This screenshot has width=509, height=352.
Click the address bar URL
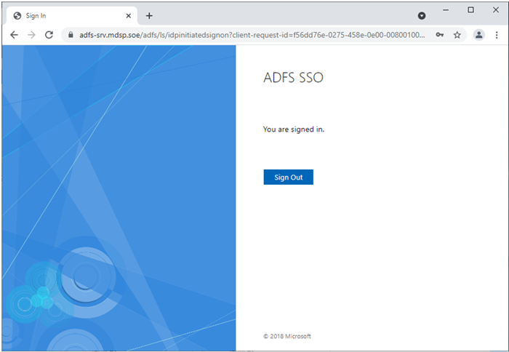[x=252, y=35]
